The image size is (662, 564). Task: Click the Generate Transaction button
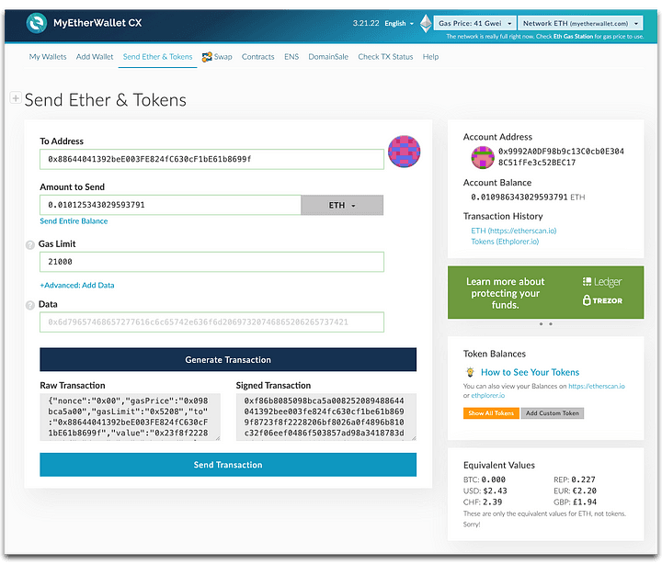tap(228, 359)
